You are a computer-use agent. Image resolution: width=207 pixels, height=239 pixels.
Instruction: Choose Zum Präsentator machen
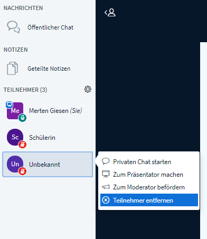click(149, 175)
